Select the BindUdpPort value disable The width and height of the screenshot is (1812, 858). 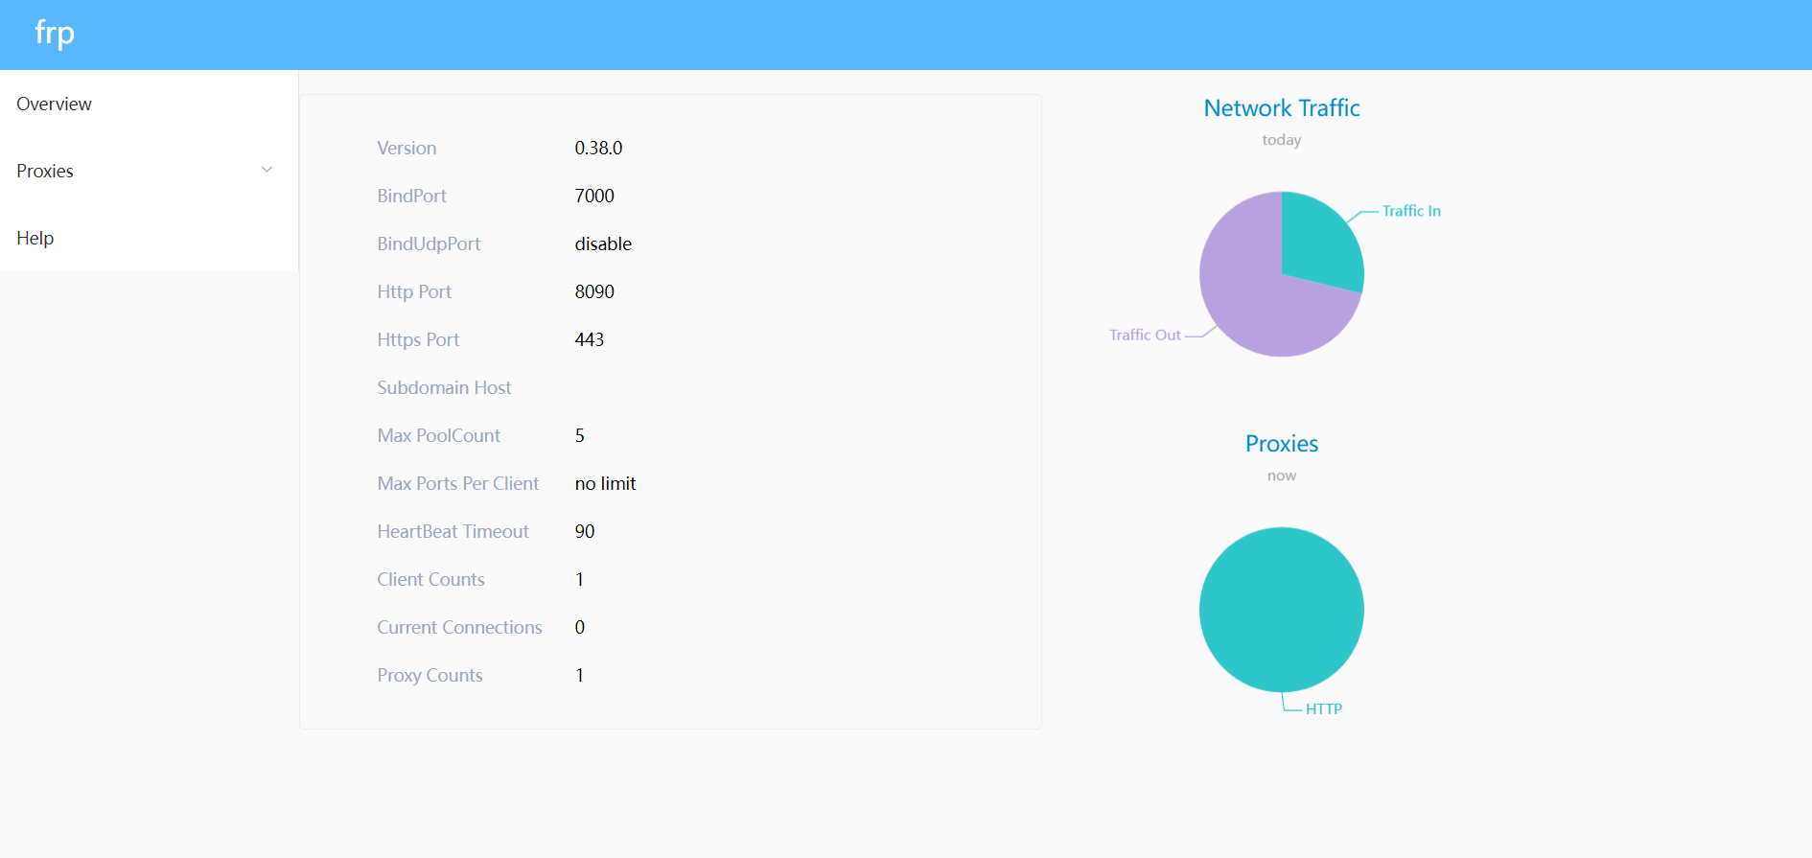pos(603,243)
